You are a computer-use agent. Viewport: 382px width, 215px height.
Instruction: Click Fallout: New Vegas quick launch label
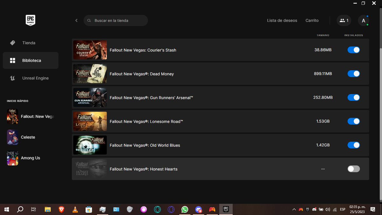[38, 117]
